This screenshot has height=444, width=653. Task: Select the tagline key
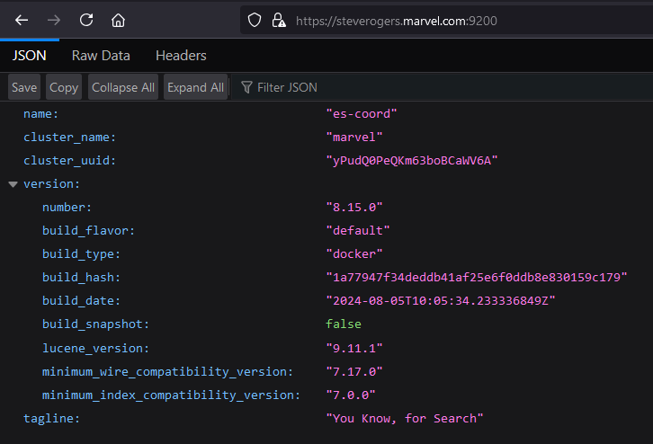[51, 418]
